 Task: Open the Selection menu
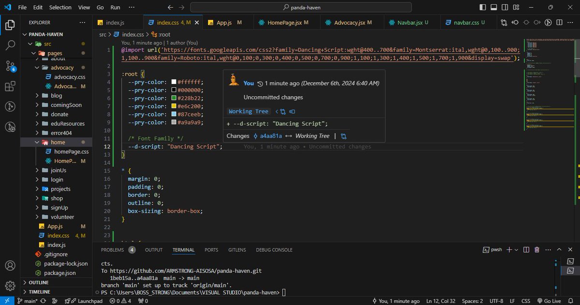pos(60,7)
